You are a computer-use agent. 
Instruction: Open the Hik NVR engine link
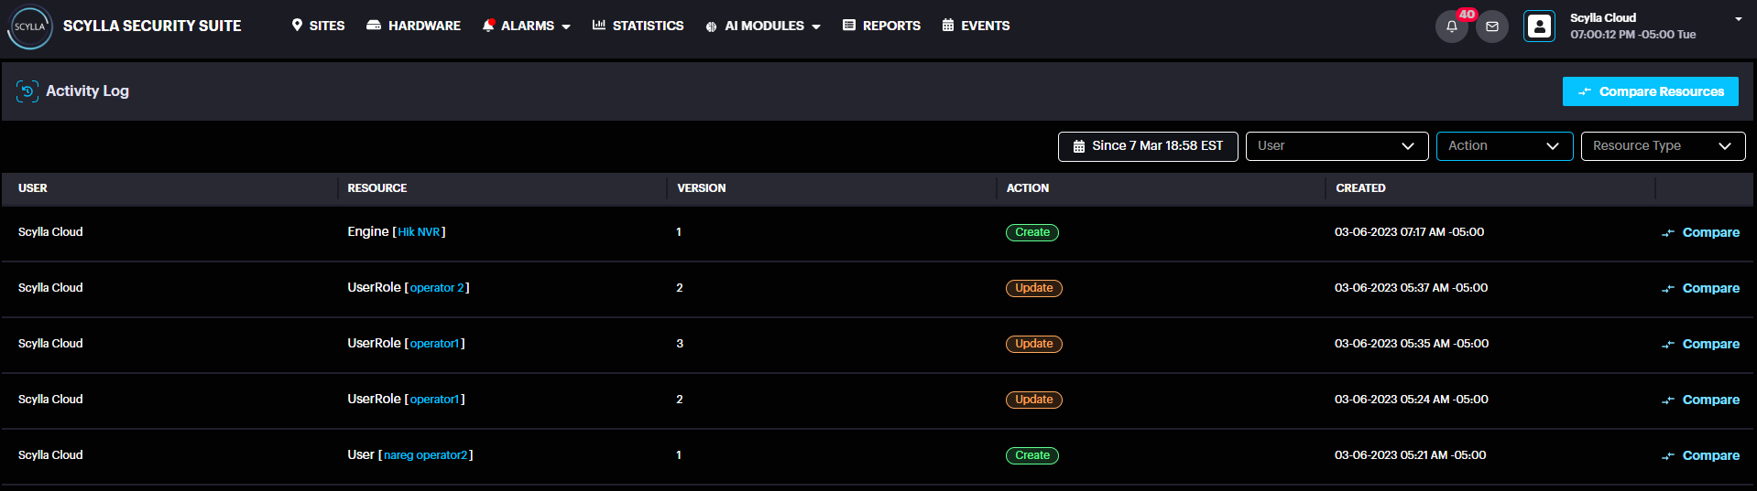[419, 232]
